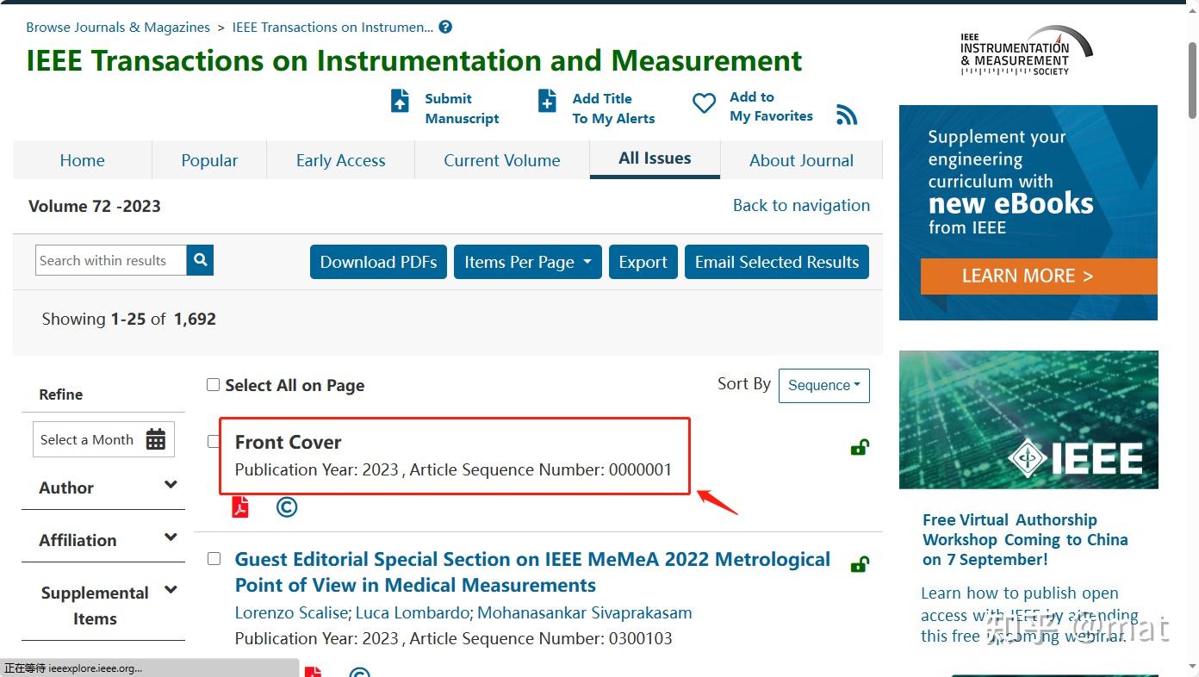Image resolution: width=1199 pixels, height=677 pixels.
Task: Click the Submit Manuscript upload icon
Action: tap(401, 101)
